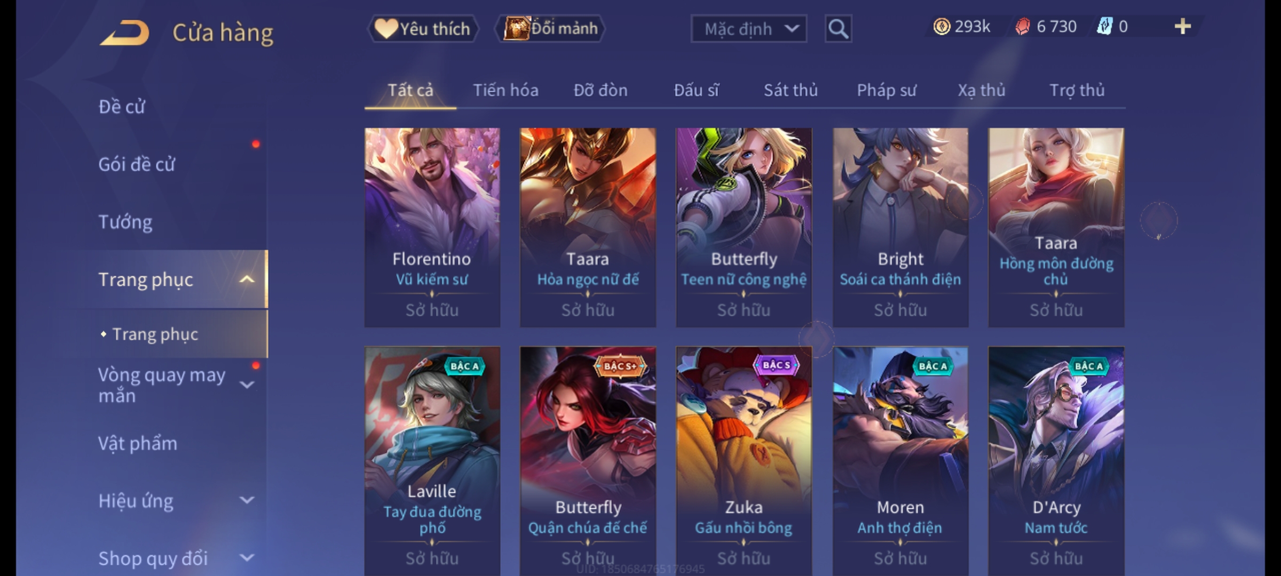Tap the back arrow icon beside Cửa hàng
The height and width of the screenshot is (576, 1281).
(x=124, y=33)
